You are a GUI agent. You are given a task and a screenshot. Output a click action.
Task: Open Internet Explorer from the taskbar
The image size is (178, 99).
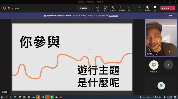(29, 97)
